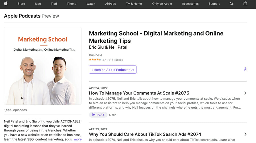The height and width of the screenshot is (143, 256).
Task: Click the podcast title 'Marketing School - Digital Marketing' heading
Action: (x=156, y=37)
